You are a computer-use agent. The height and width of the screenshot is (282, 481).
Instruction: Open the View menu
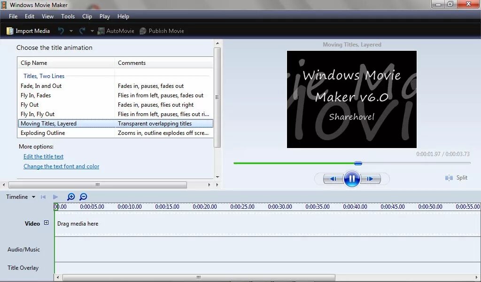(47, 16)
